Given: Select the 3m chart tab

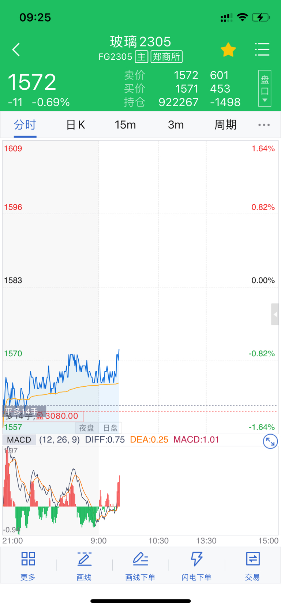Looking at the screenshot, I should 176,125.
